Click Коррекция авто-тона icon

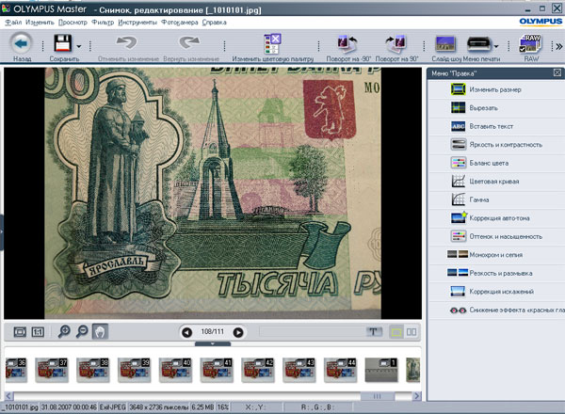(x=459, y=217)
